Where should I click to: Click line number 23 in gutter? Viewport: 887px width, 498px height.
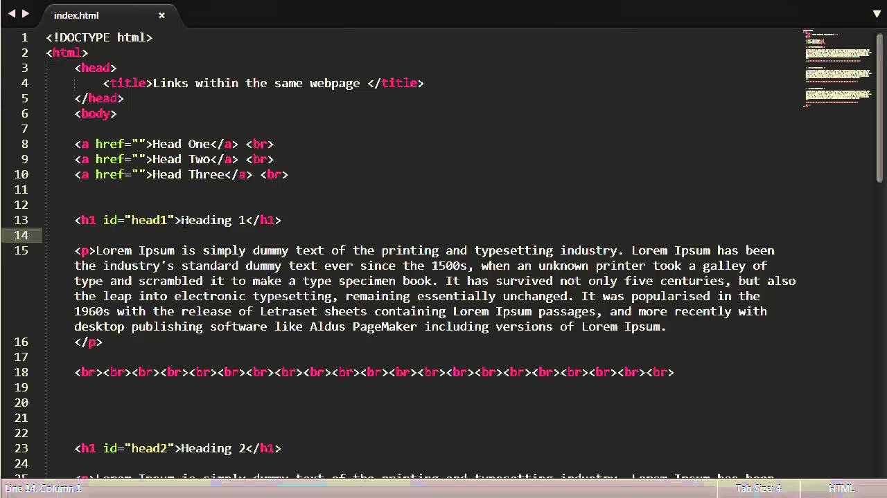point(21,448)
